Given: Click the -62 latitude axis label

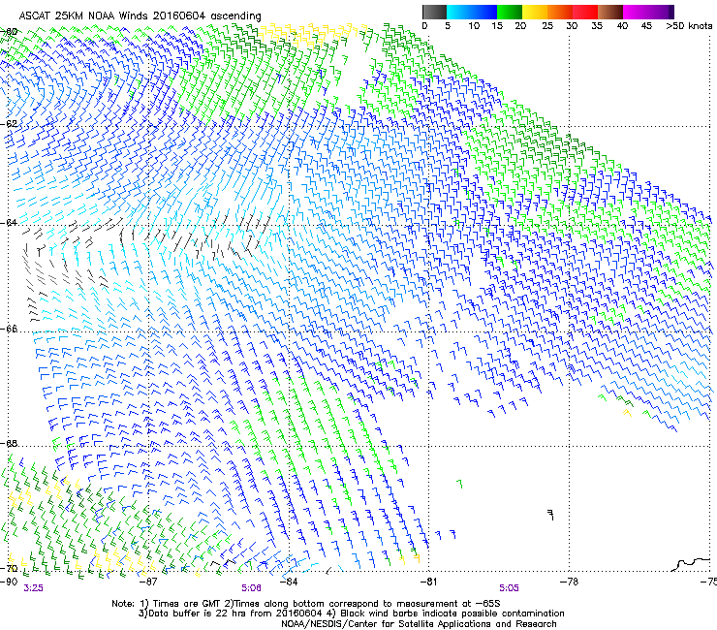Looking at the screenshot, I should click(9, 124).
